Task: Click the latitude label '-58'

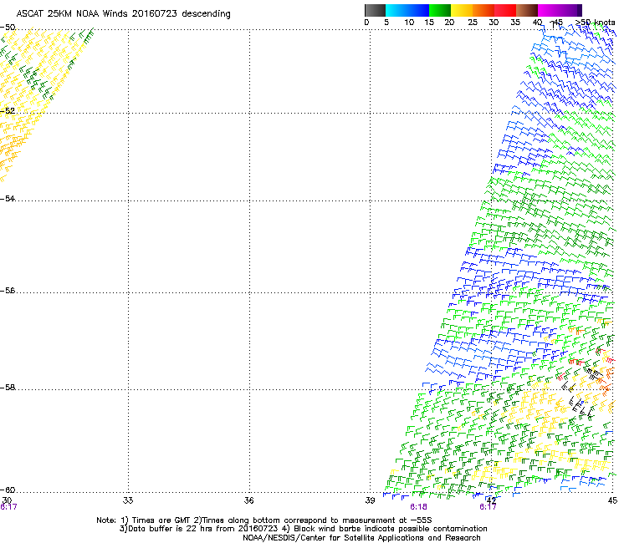Action: tap(8, 388)
